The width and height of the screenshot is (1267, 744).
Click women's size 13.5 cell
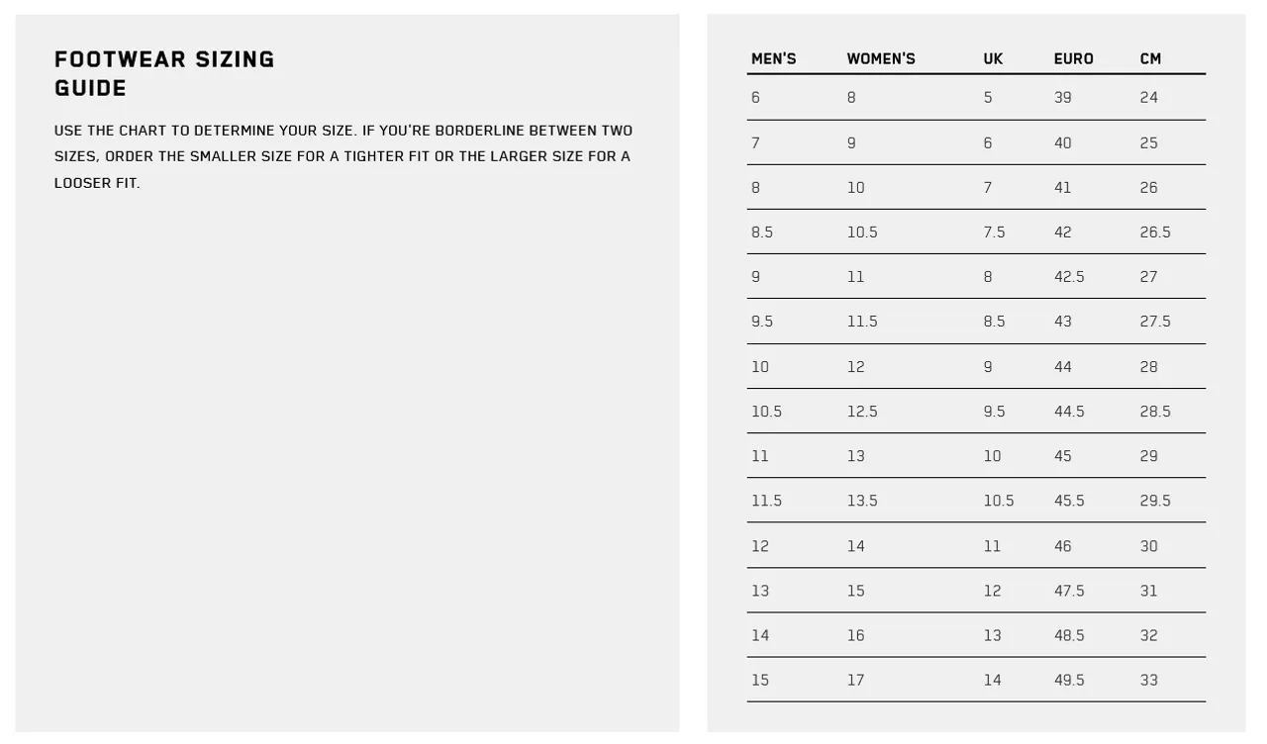(x=862, y=501)
